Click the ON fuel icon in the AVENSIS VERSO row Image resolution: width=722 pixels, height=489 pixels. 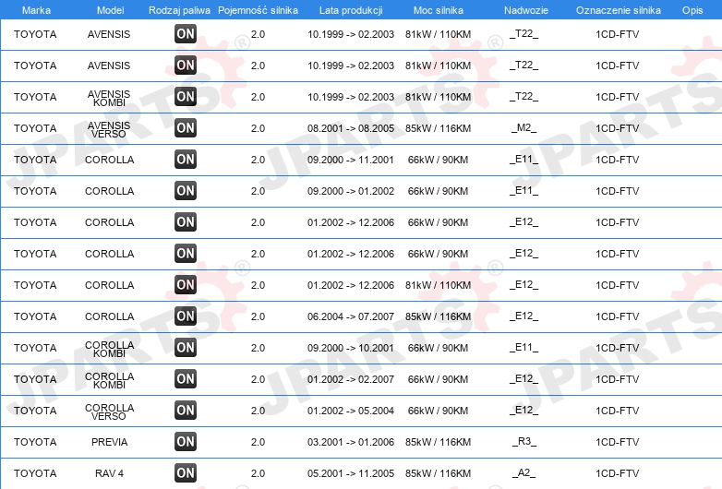pos(186,128)
